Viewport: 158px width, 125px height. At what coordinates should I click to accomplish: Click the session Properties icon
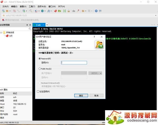pos(24,11)
